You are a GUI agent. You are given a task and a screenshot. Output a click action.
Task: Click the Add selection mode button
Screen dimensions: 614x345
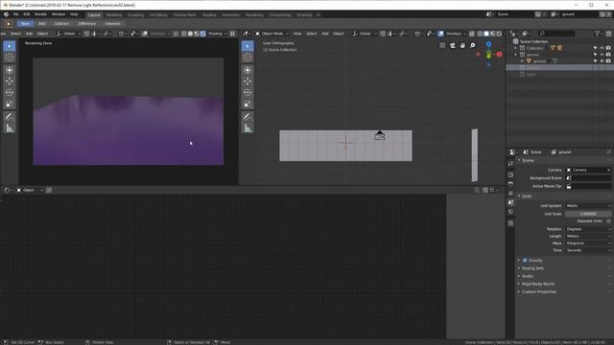[41, 24]
